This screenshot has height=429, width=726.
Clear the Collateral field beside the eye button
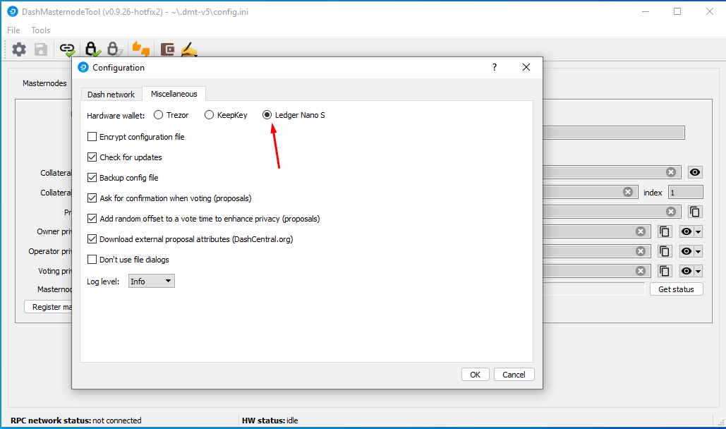pos(671,172)
